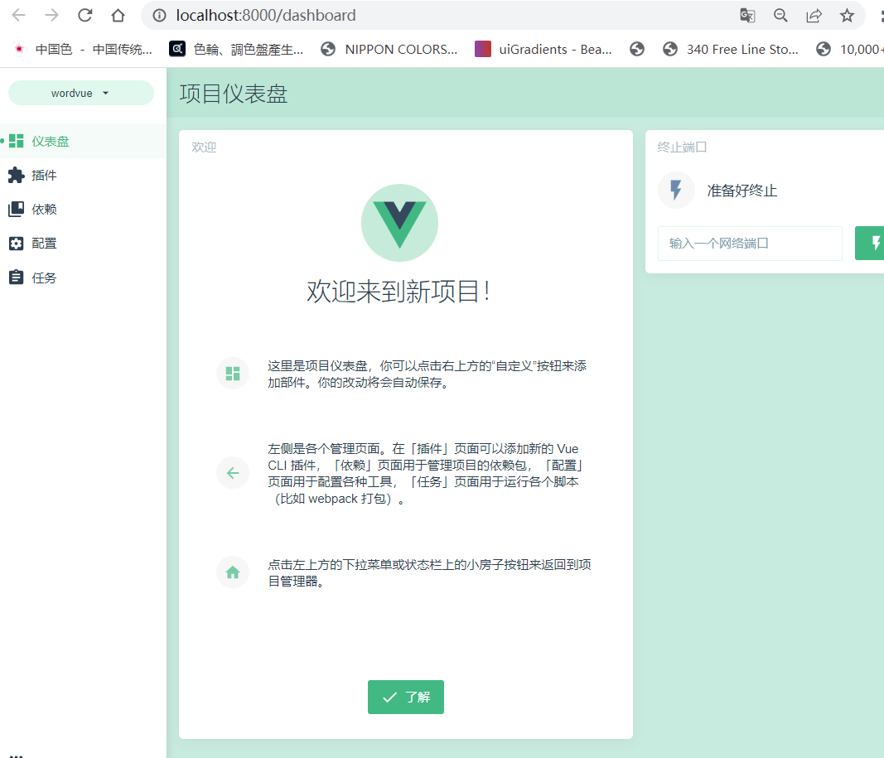
Task: Click the 了解 confirmation button
Action: [405, 697]
